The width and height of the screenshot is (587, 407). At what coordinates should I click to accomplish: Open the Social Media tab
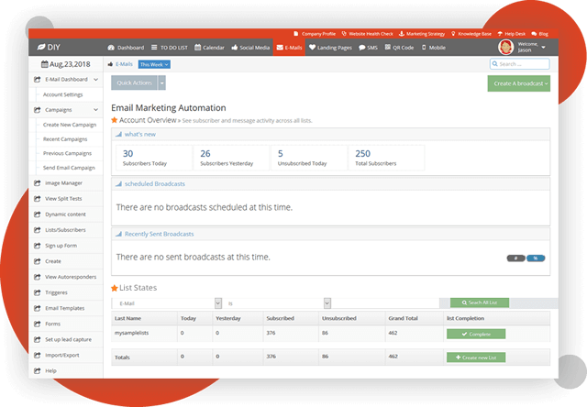click(249, 47)
